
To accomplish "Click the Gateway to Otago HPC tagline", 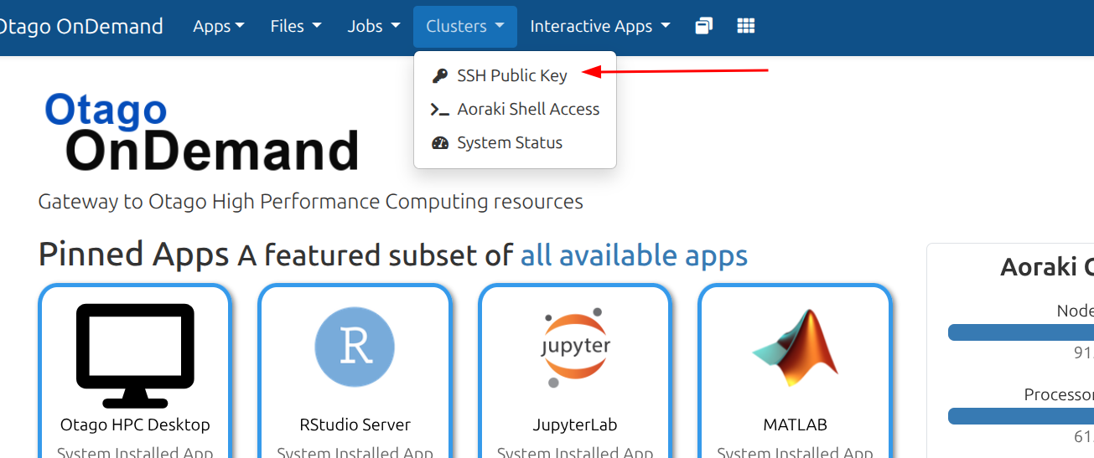I will 311,202.
